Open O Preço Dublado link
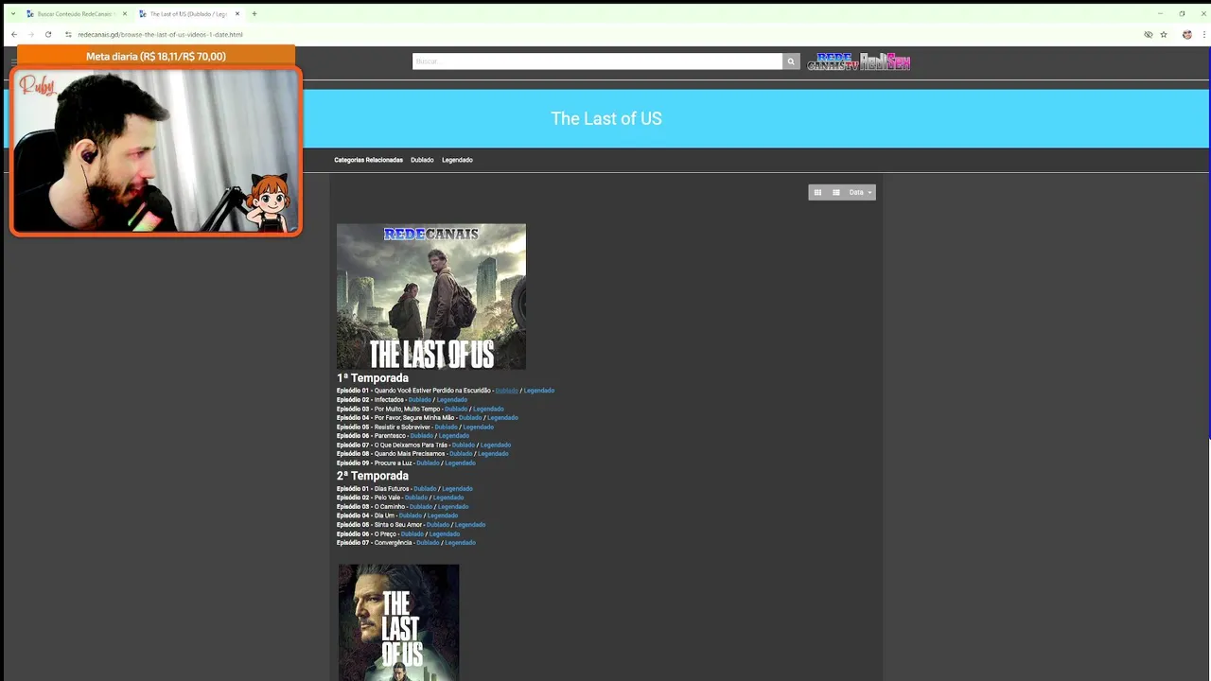The width and height of the screenshot is (1211, 681). point(412,534)
